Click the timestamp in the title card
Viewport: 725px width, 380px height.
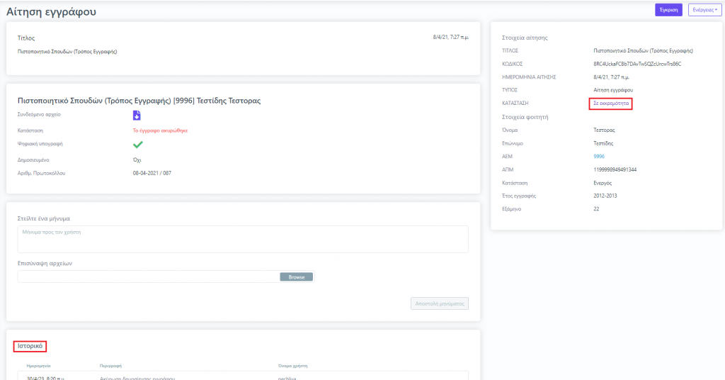tap(451, 37)
